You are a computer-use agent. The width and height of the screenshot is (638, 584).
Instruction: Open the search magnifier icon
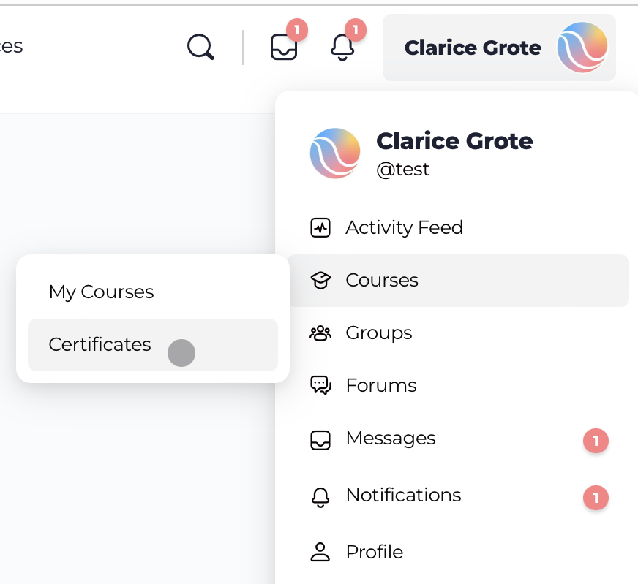[x=200, y=47]
